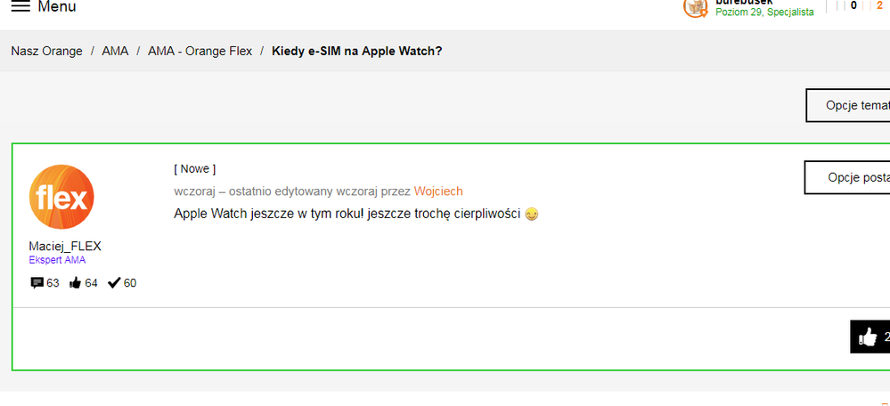Navigate to the AMA breadcrumb

[x=115, y=51]
